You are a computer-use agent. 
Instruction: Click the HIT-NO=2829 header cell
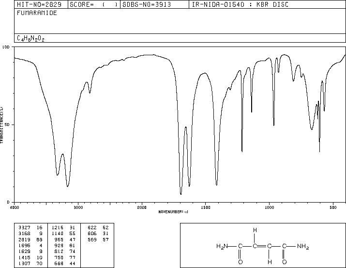(x=41, y=4)
